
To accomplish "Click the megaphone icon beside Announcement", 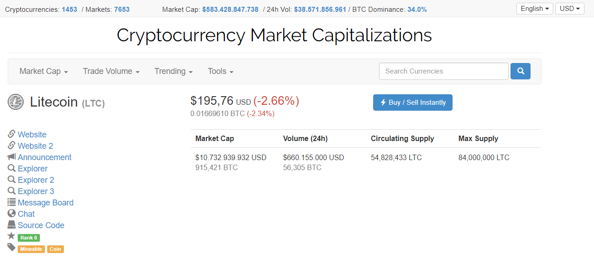I will point(11,157).
